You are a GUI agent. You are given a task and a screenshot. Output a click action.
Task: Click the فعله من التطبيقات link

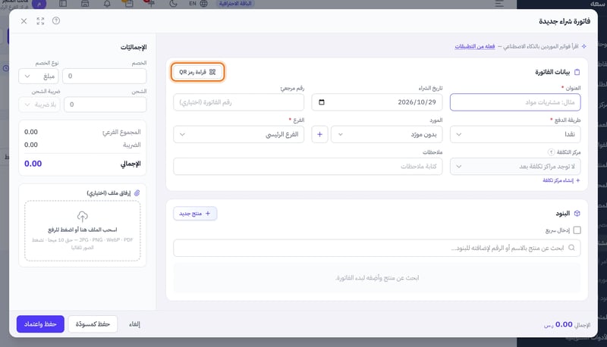pyautogui.click(x=475, y=46)
